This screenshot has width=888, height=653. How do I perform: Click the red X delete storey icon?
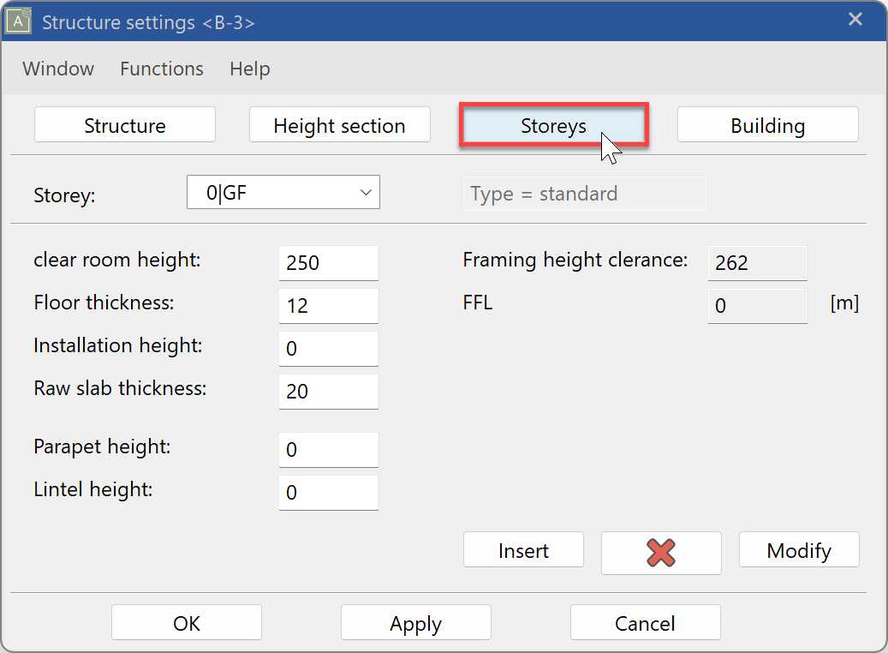click(x=661, y=552)
